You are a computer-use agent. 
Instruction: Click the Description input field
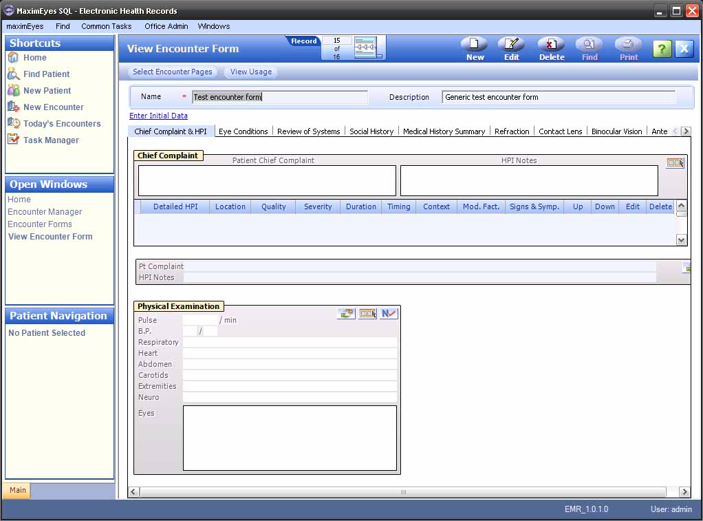point(558,97)
